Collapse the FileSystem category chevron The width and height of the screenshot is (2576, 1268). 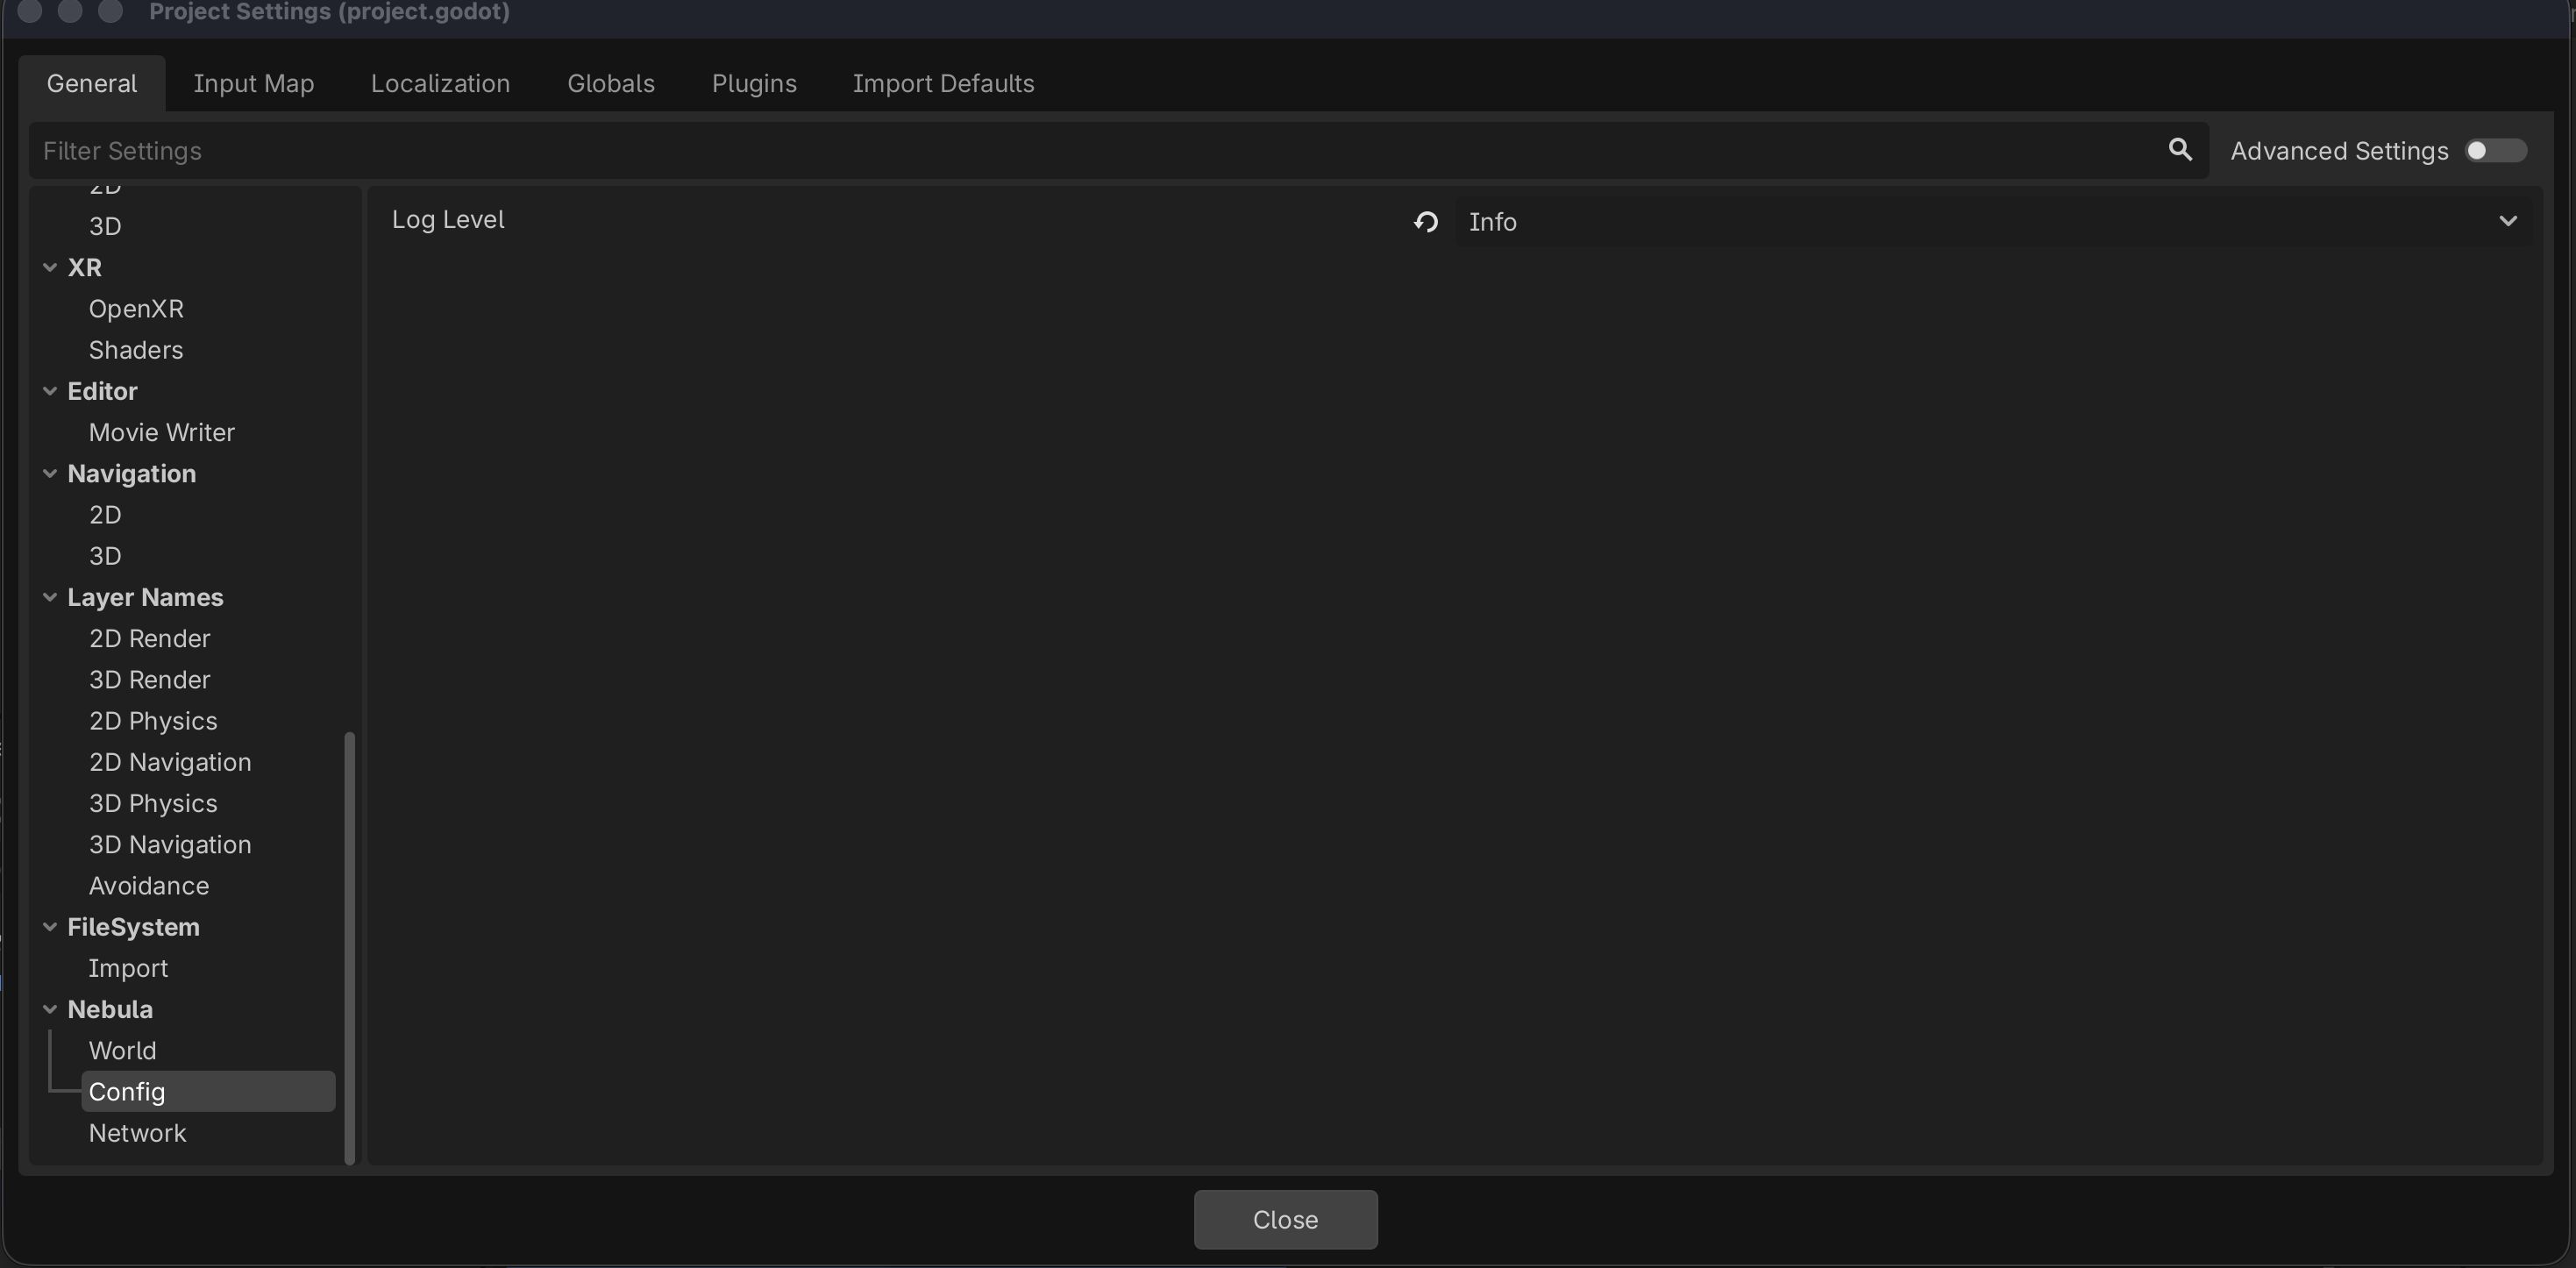[x=50, y=928]
